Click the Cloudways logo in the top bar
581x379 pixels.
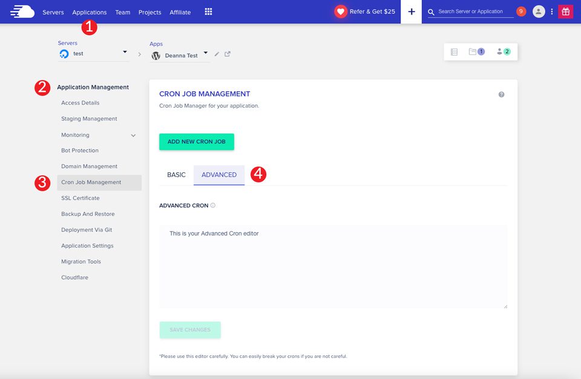(x=22, y=11)
